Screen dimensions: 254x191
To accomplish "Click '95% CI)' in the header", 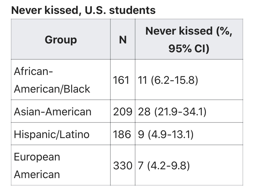I will coord(189,49).
